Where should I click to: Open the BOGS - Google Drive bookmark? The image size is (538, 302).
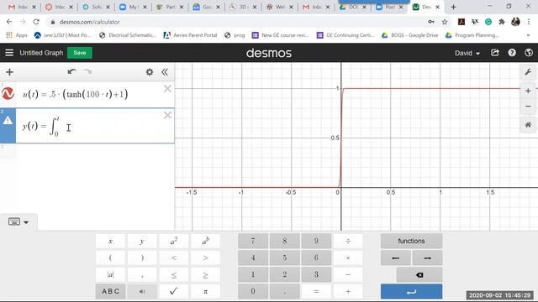pos(410,35)
